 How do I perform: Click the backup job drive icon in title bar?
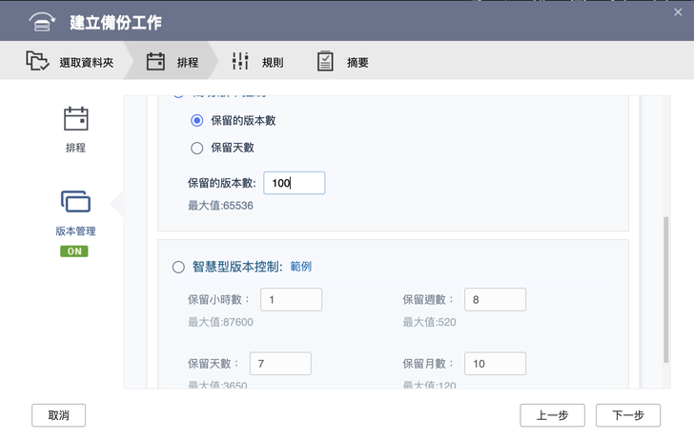click(42, 21)
